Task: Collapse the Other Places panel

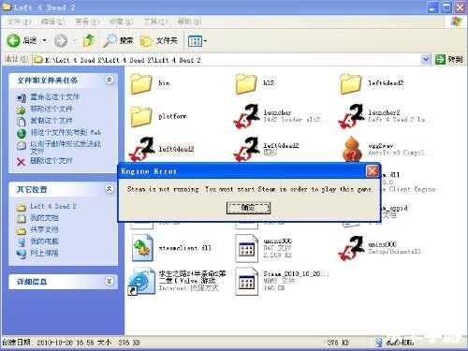Action: click(x=110, y=189)
